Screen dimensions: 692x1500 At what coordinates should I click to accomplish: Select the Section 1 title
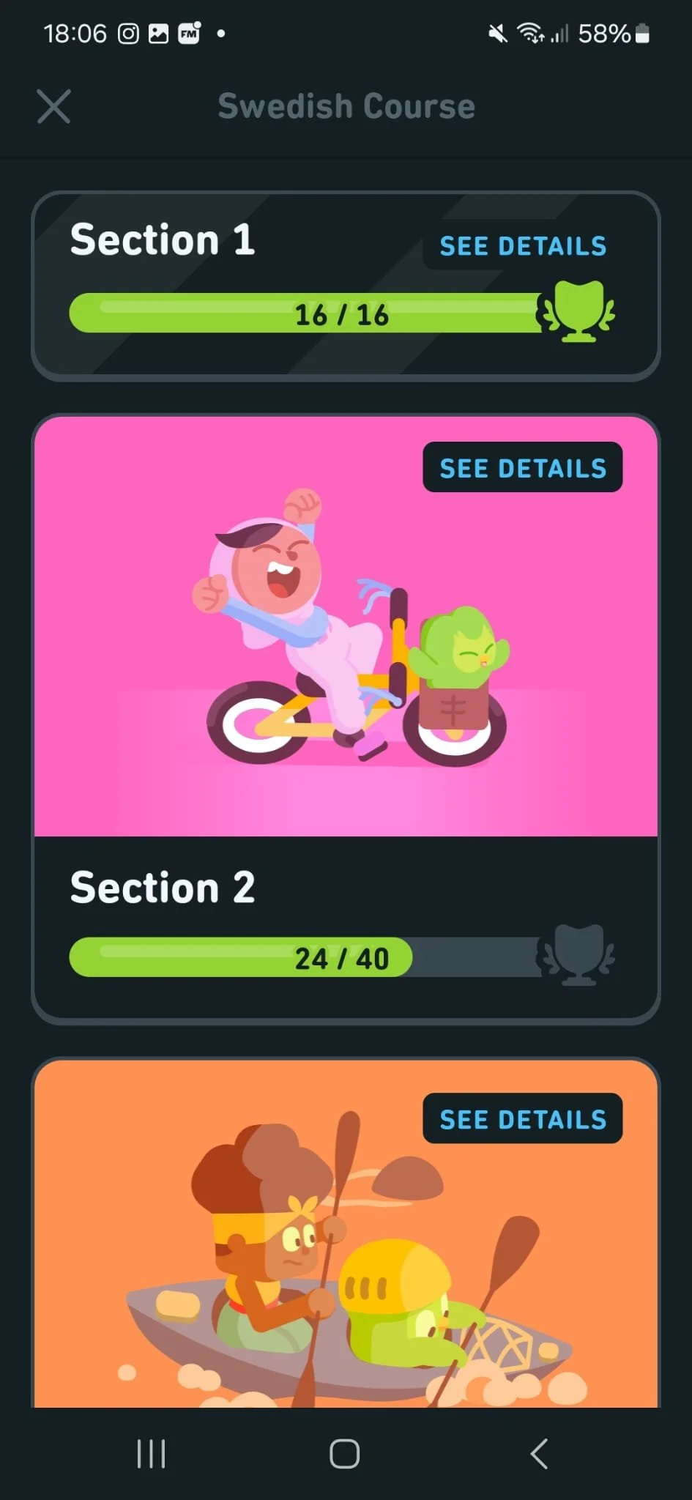tap(163, 240)
